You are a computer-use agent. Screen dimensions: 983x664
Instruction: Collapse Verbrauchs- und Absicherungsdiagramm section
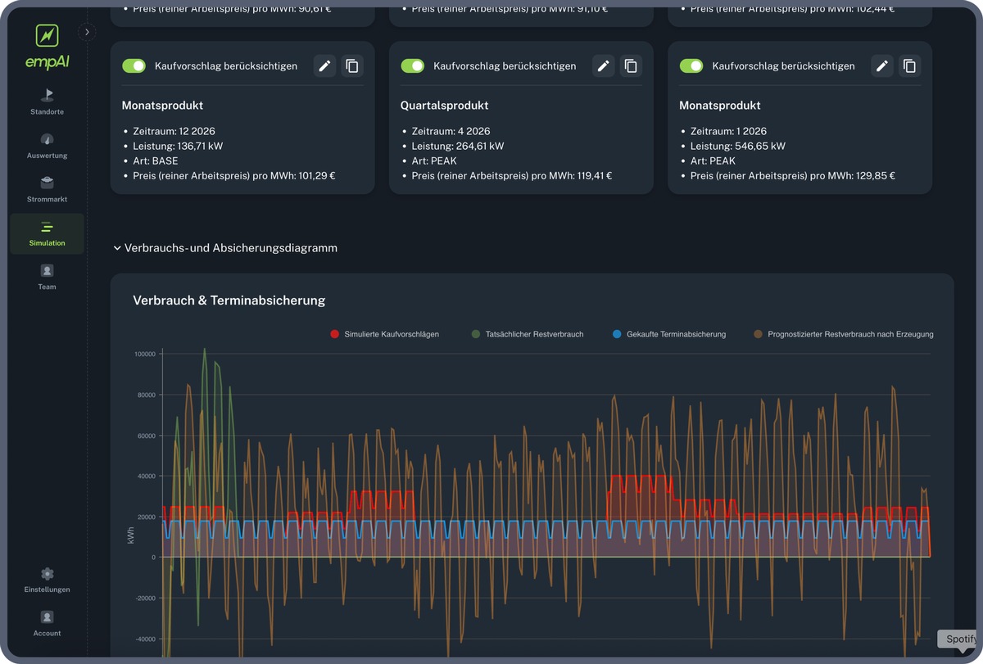(x=117, y=248)
